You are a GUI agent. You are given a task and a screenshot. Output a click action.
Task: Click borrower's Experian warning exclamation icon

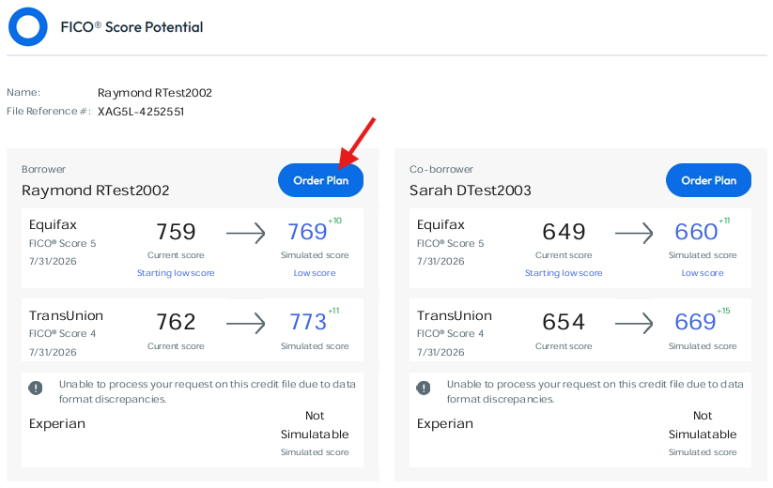pos(36,388)
